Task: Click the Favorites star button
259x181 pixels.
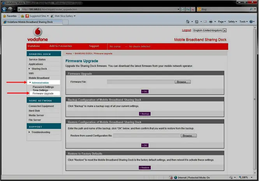Action: [x=10, y=16]
